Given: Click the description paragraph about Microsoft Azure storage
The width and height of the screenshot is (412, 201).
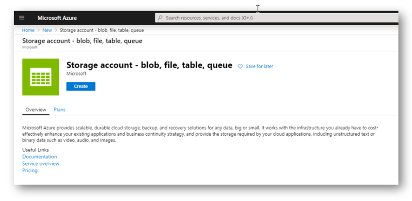Looking at the screenshot, I should [x=200, y=134].
